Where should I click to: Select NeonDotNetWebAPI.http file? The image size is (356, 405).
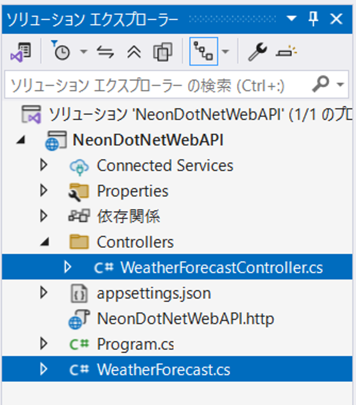(185, 319)
